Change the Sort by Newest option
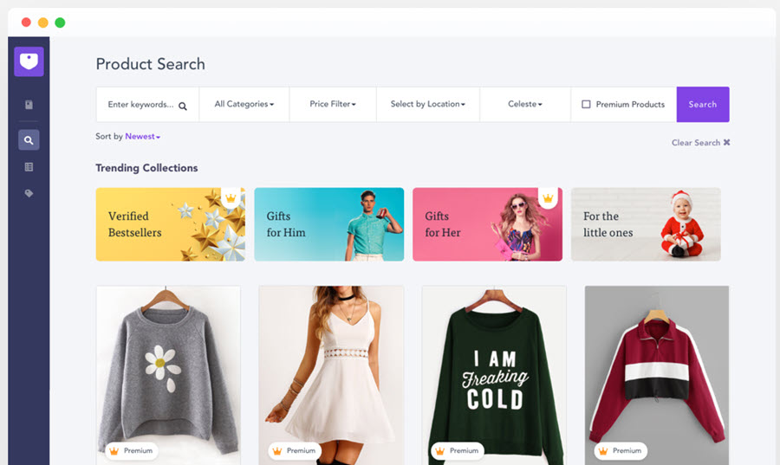Screen dimensions: 780x465 142,137
